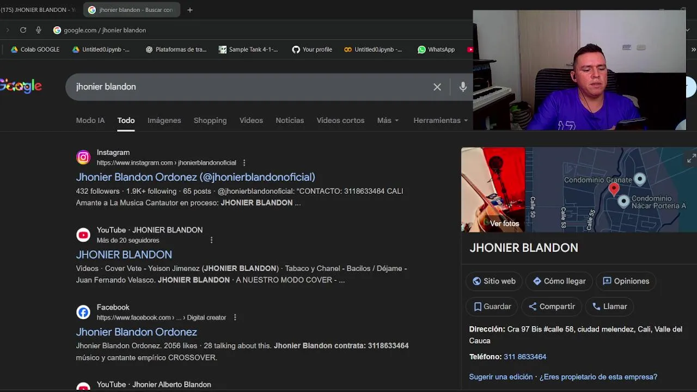The image size is (697, 392).
Task: Click Cómo llegar directions button
Action: click(559, 281)
